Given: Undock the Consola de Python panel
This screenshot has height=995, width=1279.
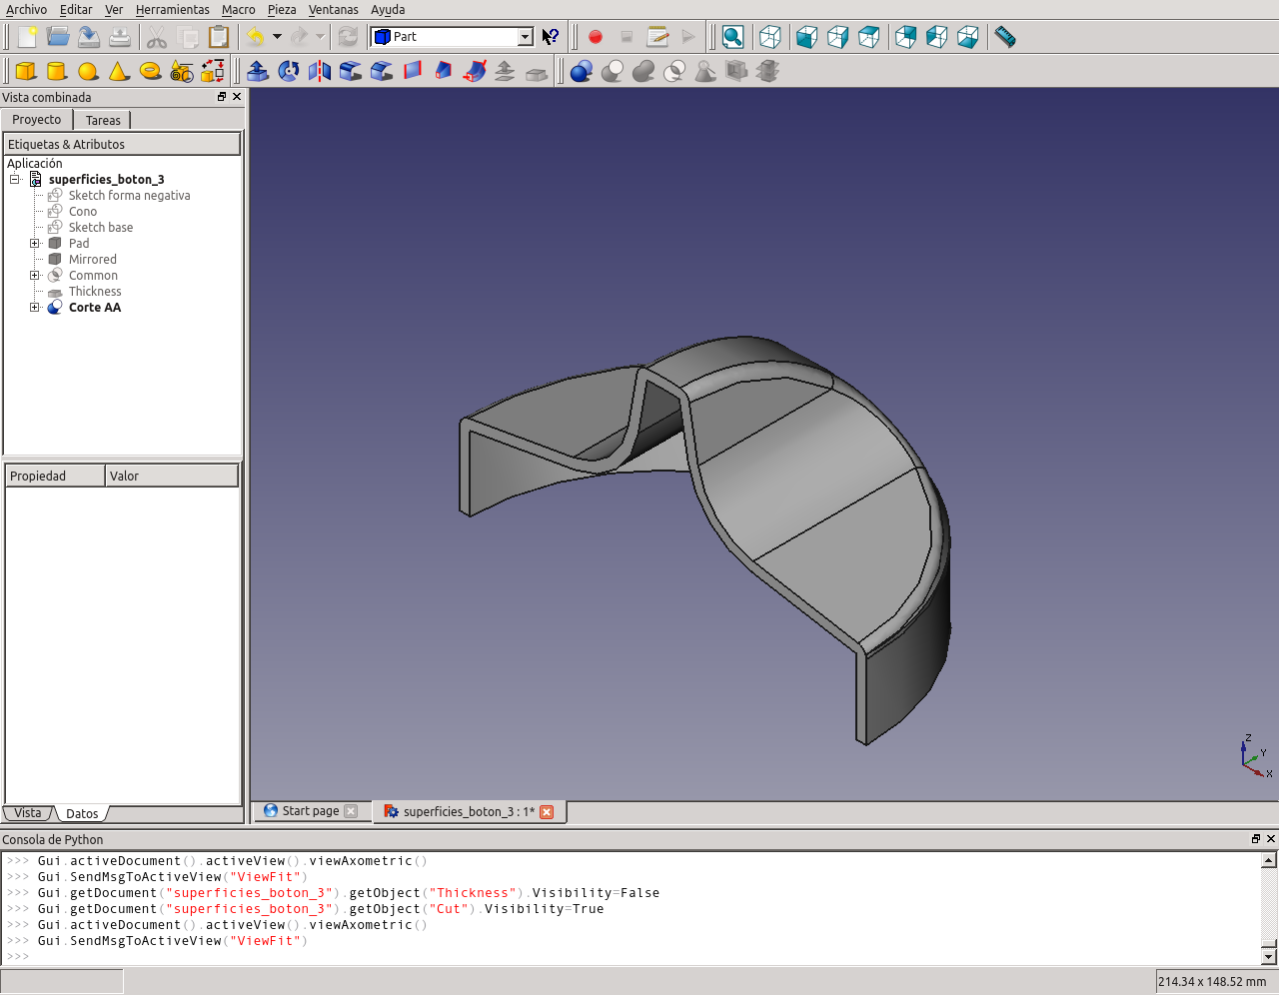Looking at the screenshot, I should tap(1256, 839).
